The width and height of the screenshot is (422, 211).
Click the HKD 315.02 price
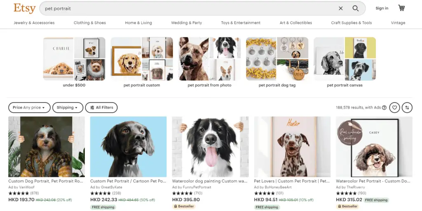click(349, 200)
